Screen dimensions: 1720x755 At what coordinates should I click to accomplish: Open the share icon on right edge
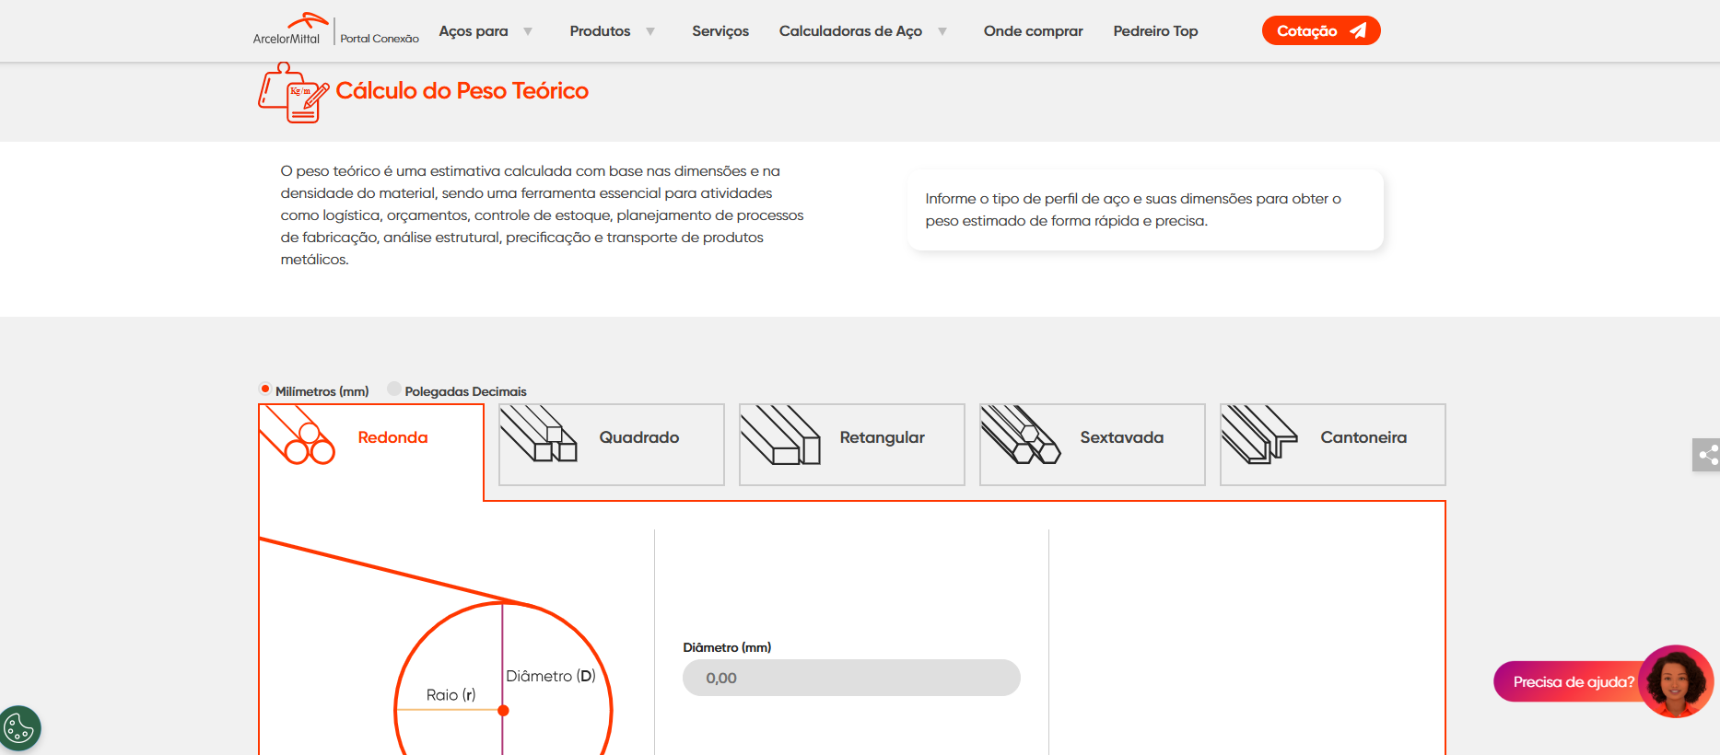[1707, 455]
